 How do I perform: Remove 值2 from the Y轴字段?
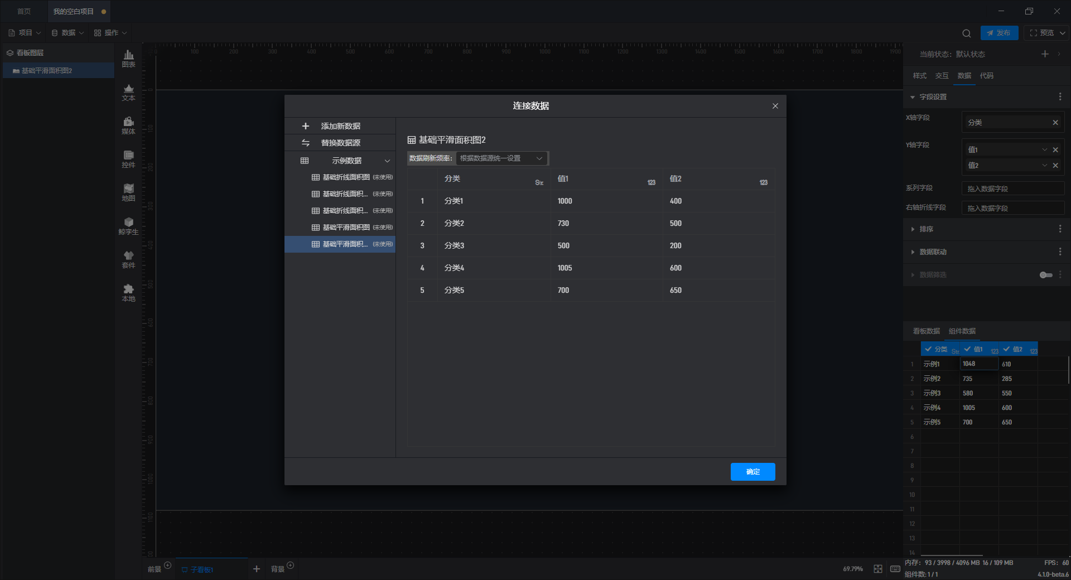click(x=1055, y=165)
